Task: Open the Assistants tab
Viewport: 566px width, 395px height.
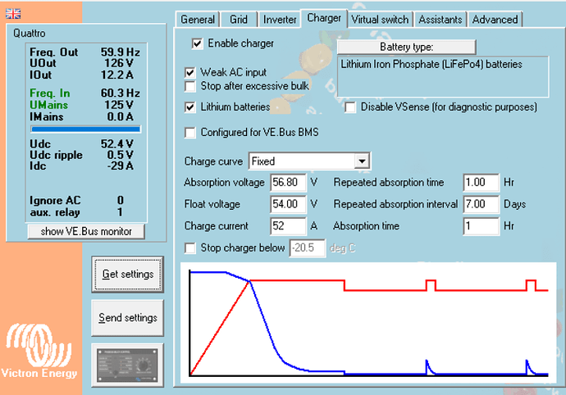Action: [440, 19]
